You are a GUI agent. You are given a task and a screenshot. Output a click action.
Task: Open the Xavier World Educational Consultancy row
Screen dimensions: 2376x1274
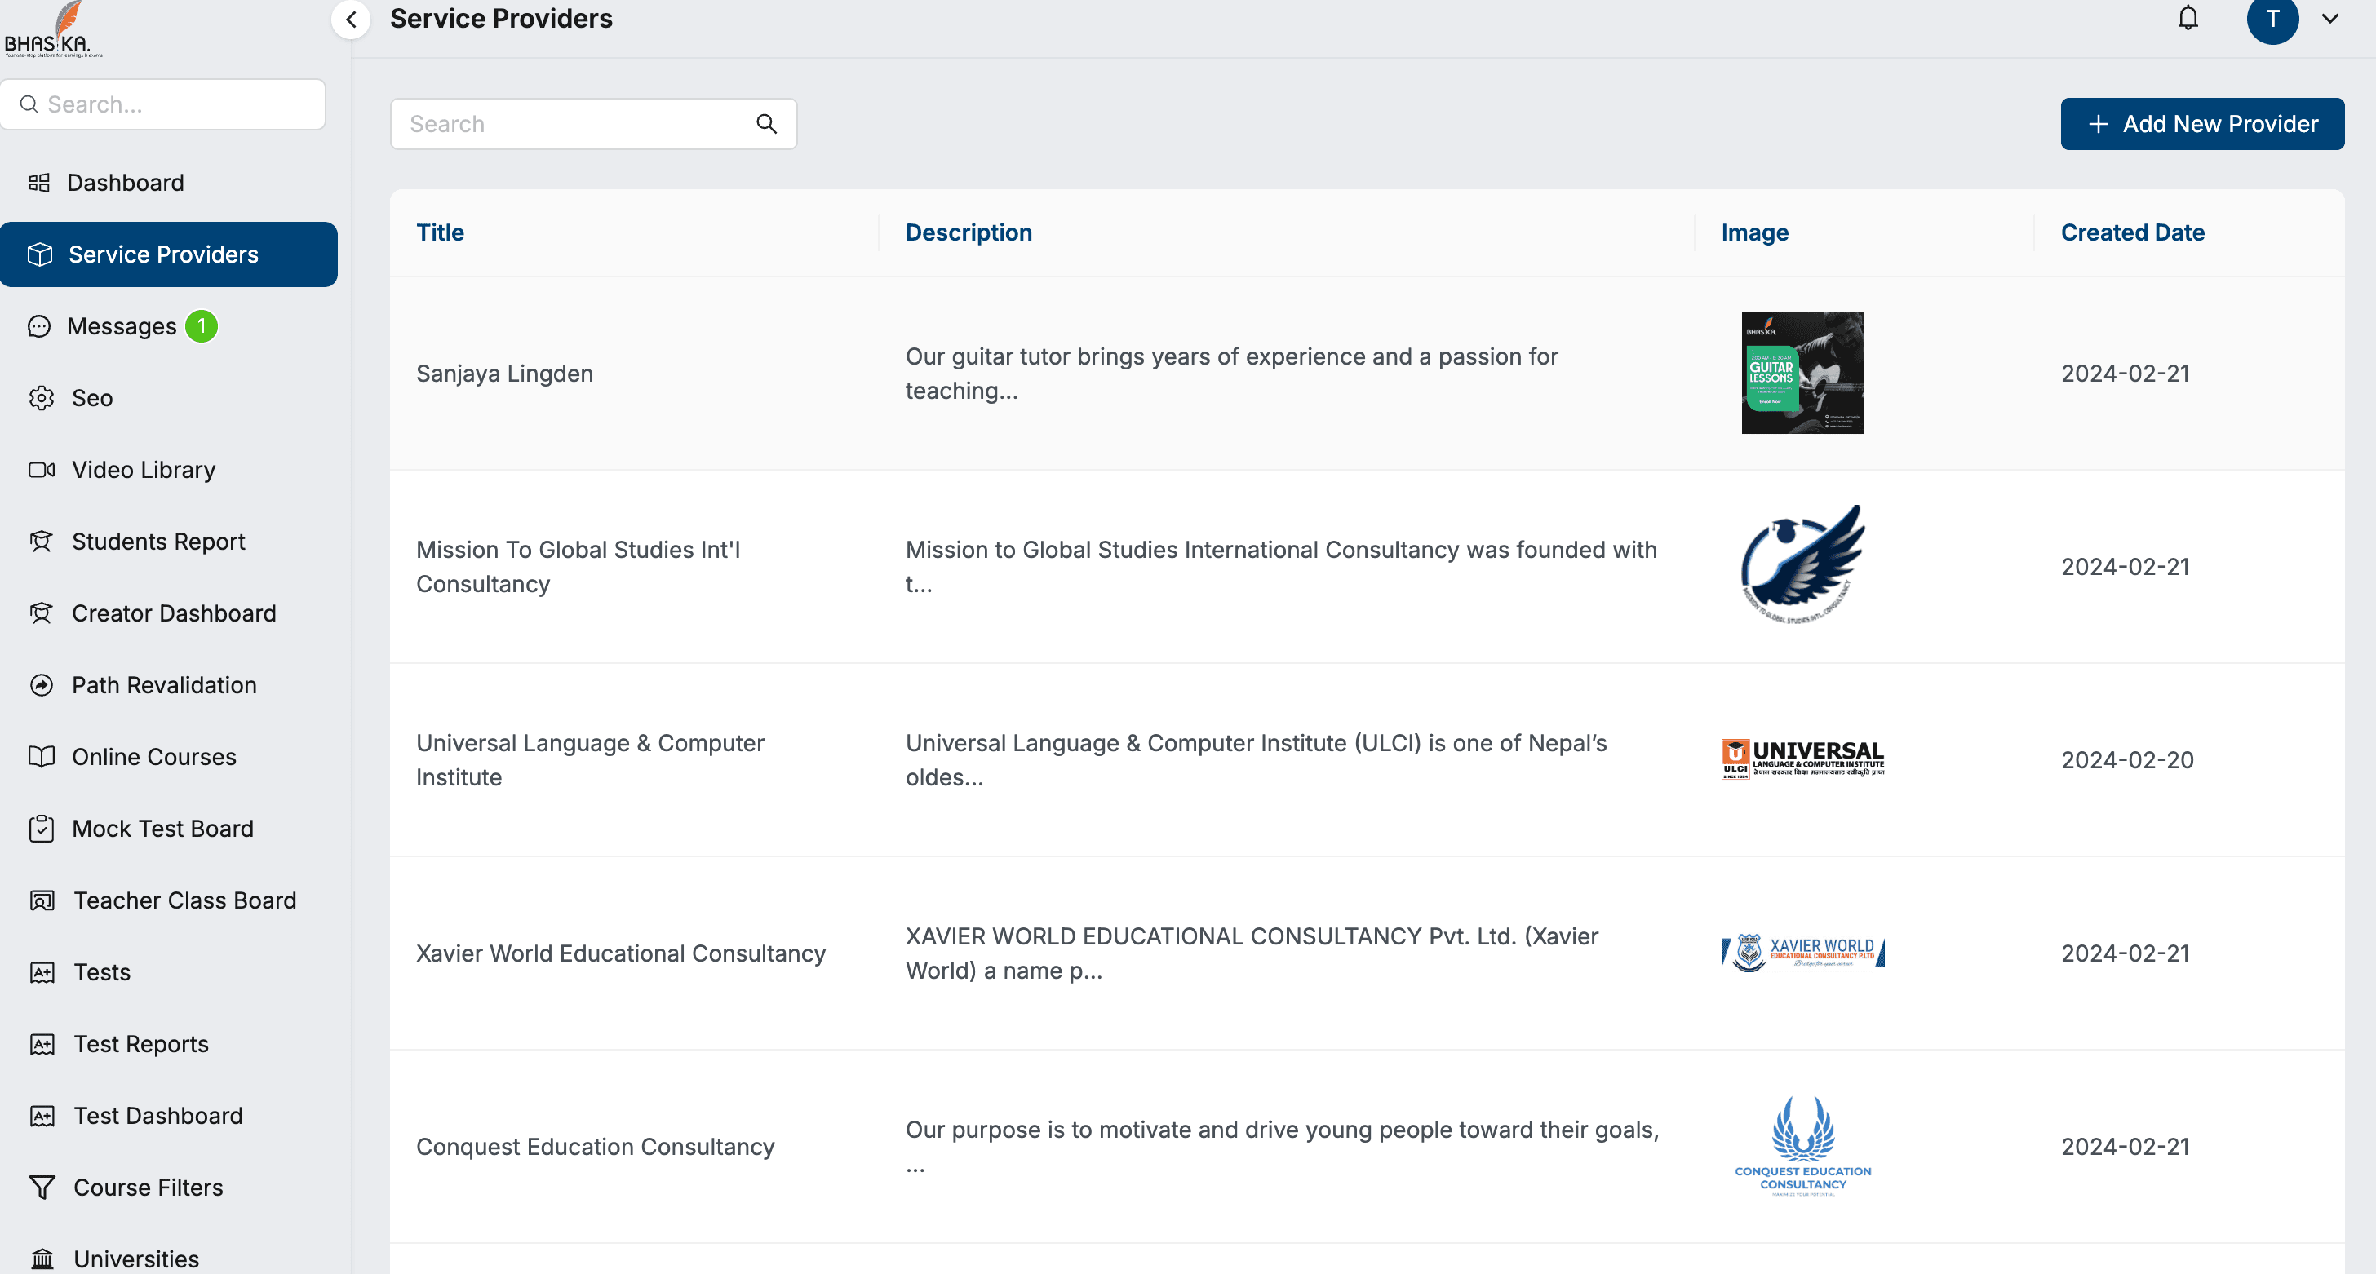620,953
